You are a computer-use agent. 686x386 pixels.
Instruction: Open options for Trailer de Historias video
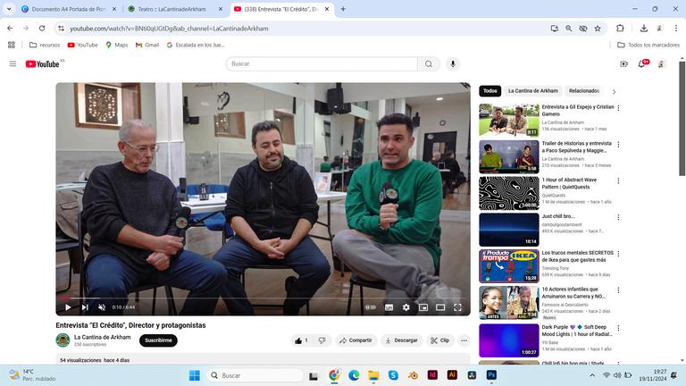(x=618, y=144)
